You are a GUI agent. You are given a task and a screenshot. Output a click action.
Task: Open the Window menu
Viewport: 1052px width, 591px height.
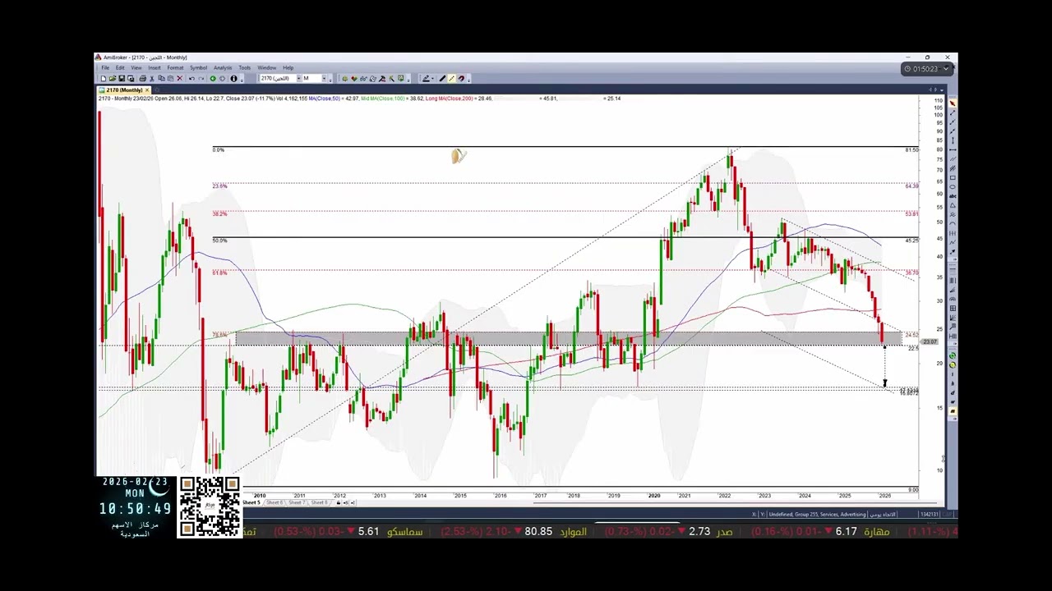pyautogui.click(x=267, y=67)
